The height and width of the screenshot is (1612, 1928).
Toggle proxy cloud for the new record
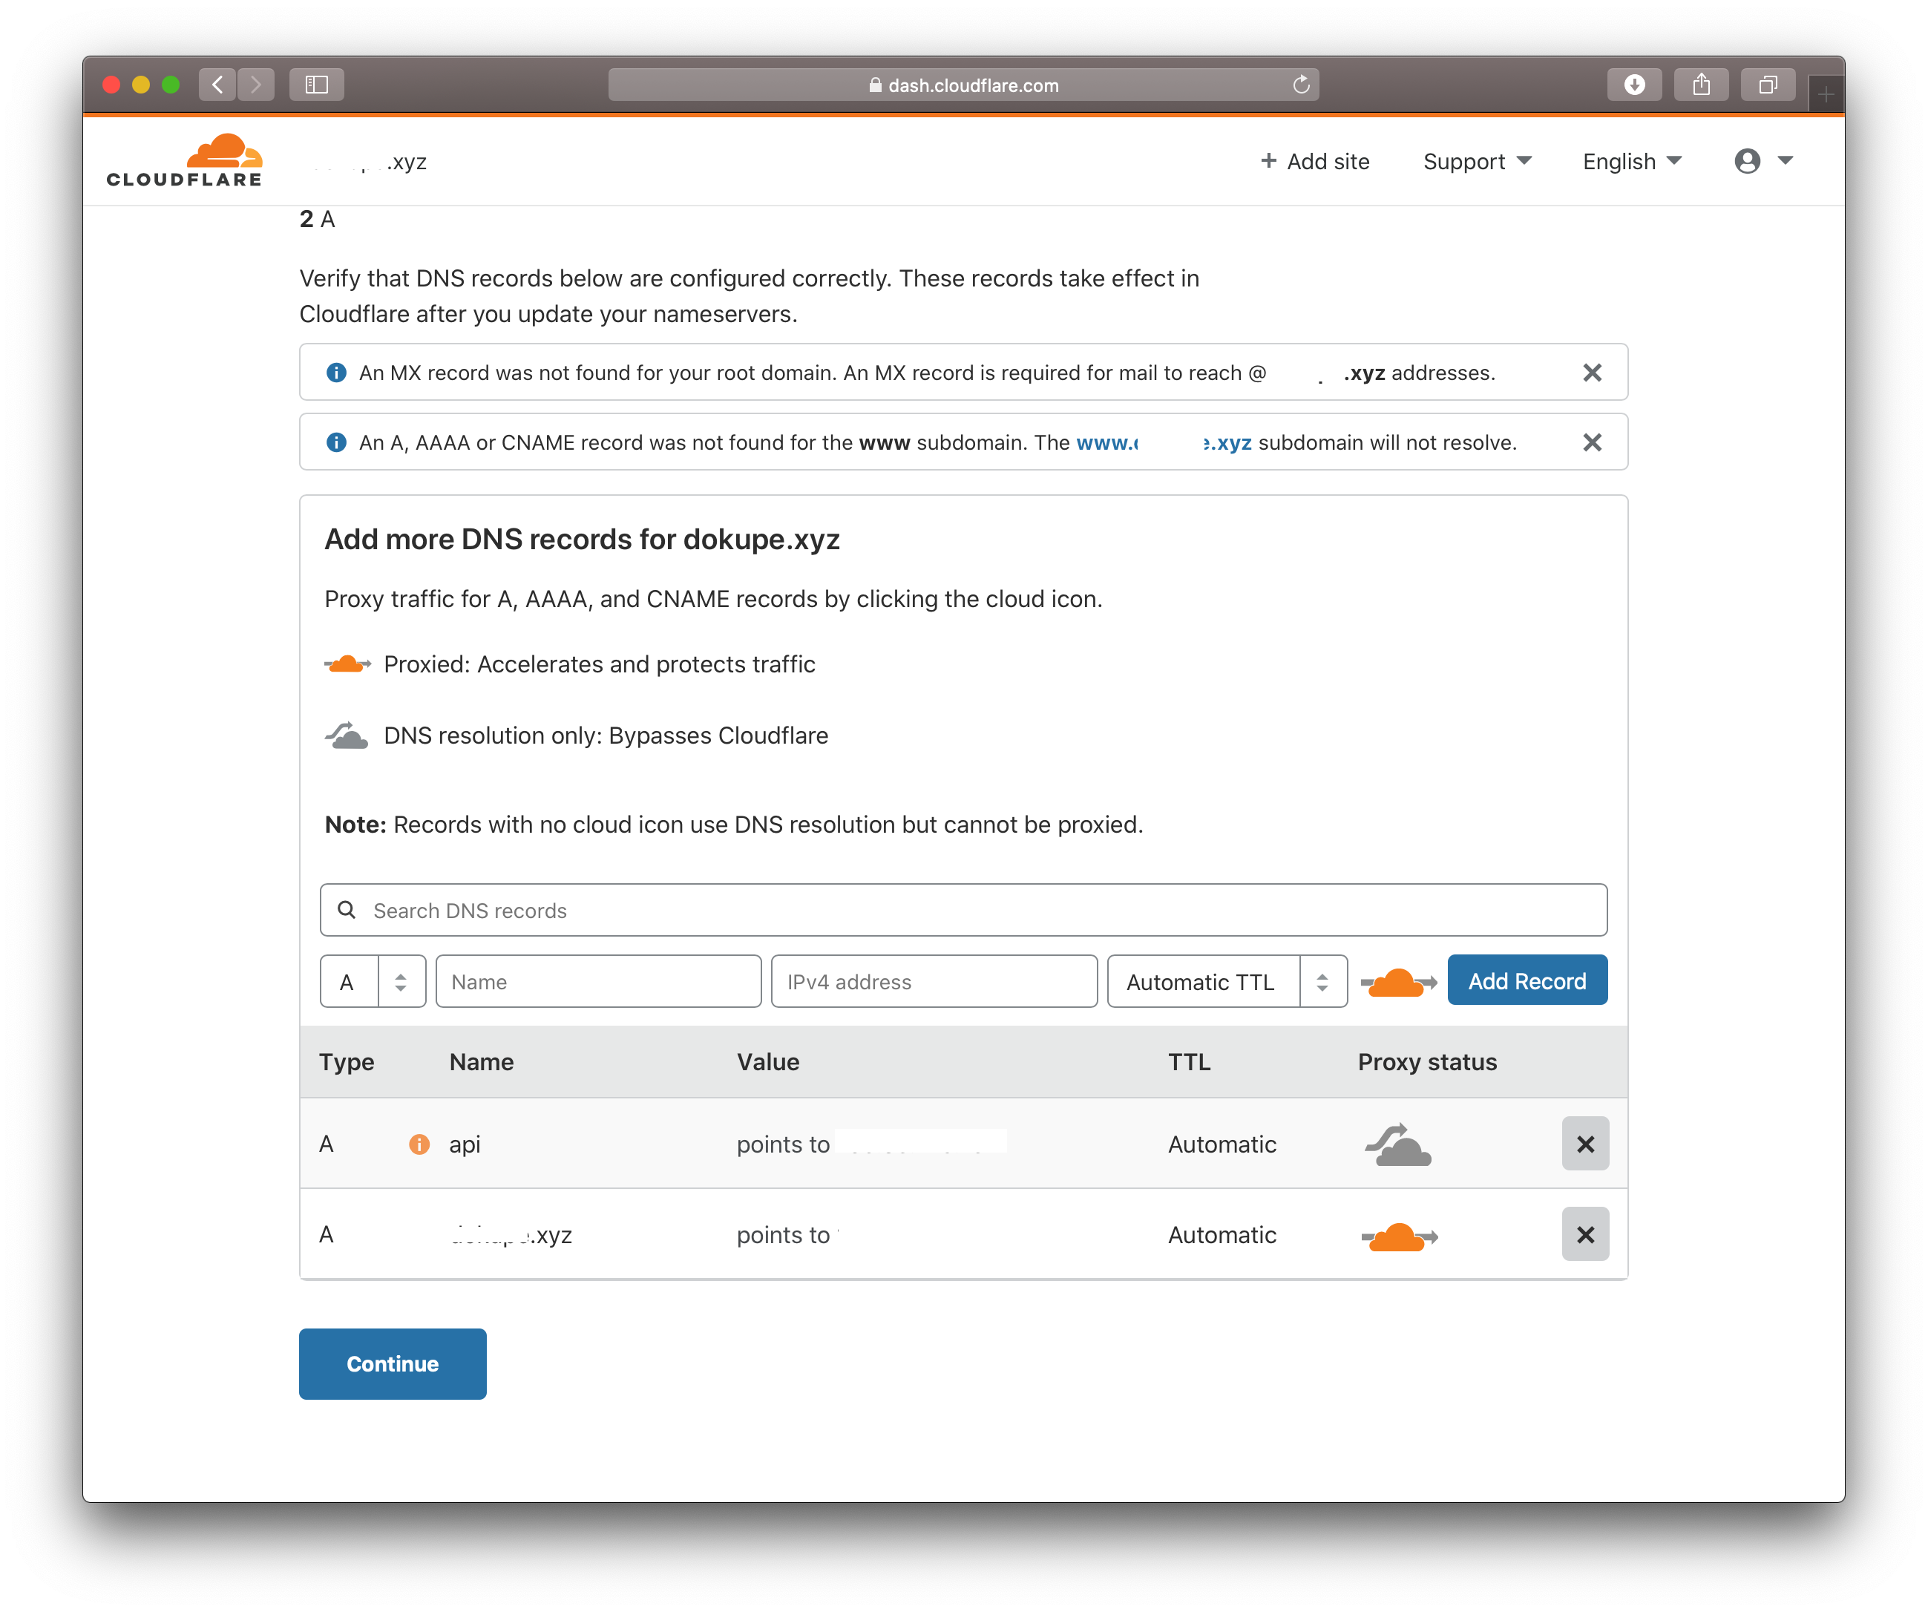coord(1398,981)
